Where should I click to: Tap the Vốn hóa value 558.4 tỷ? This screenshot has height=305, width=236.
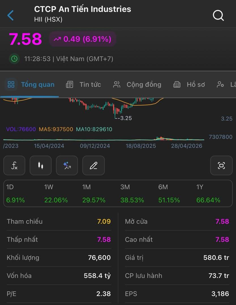[97, 276]
